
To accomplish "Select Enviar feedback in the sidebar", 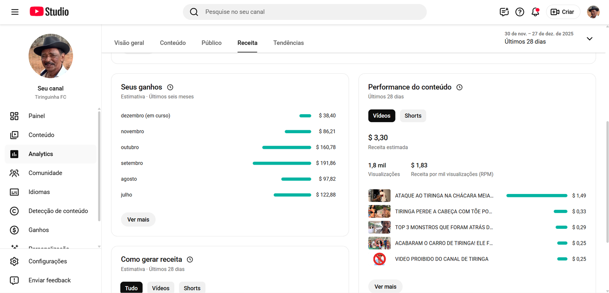I will coord(51,280).
